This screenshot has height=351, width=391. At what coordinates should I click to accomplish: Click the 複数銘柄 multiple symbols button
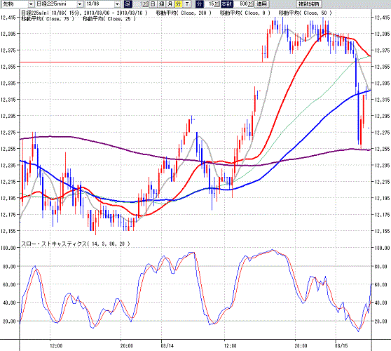[309, 4]
